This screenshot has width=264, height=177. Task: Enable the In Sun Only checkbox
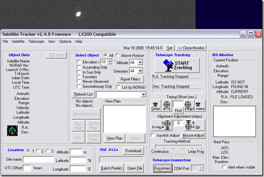pos(79,72)
